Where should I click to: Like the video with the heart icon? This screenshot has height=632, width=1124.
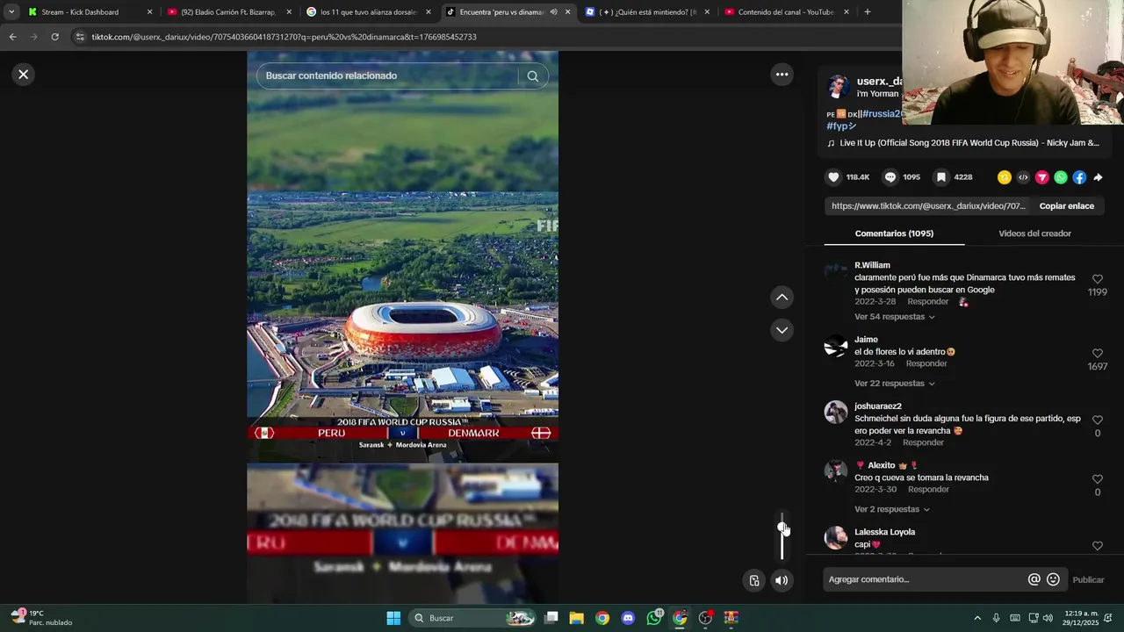click(x=833, y=177)
